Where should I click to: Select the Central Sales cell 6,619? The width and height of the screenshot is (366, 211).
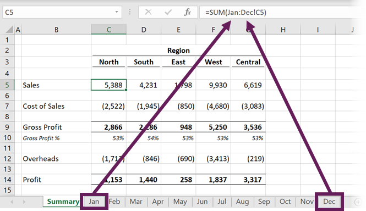click(x=248, y=85)
